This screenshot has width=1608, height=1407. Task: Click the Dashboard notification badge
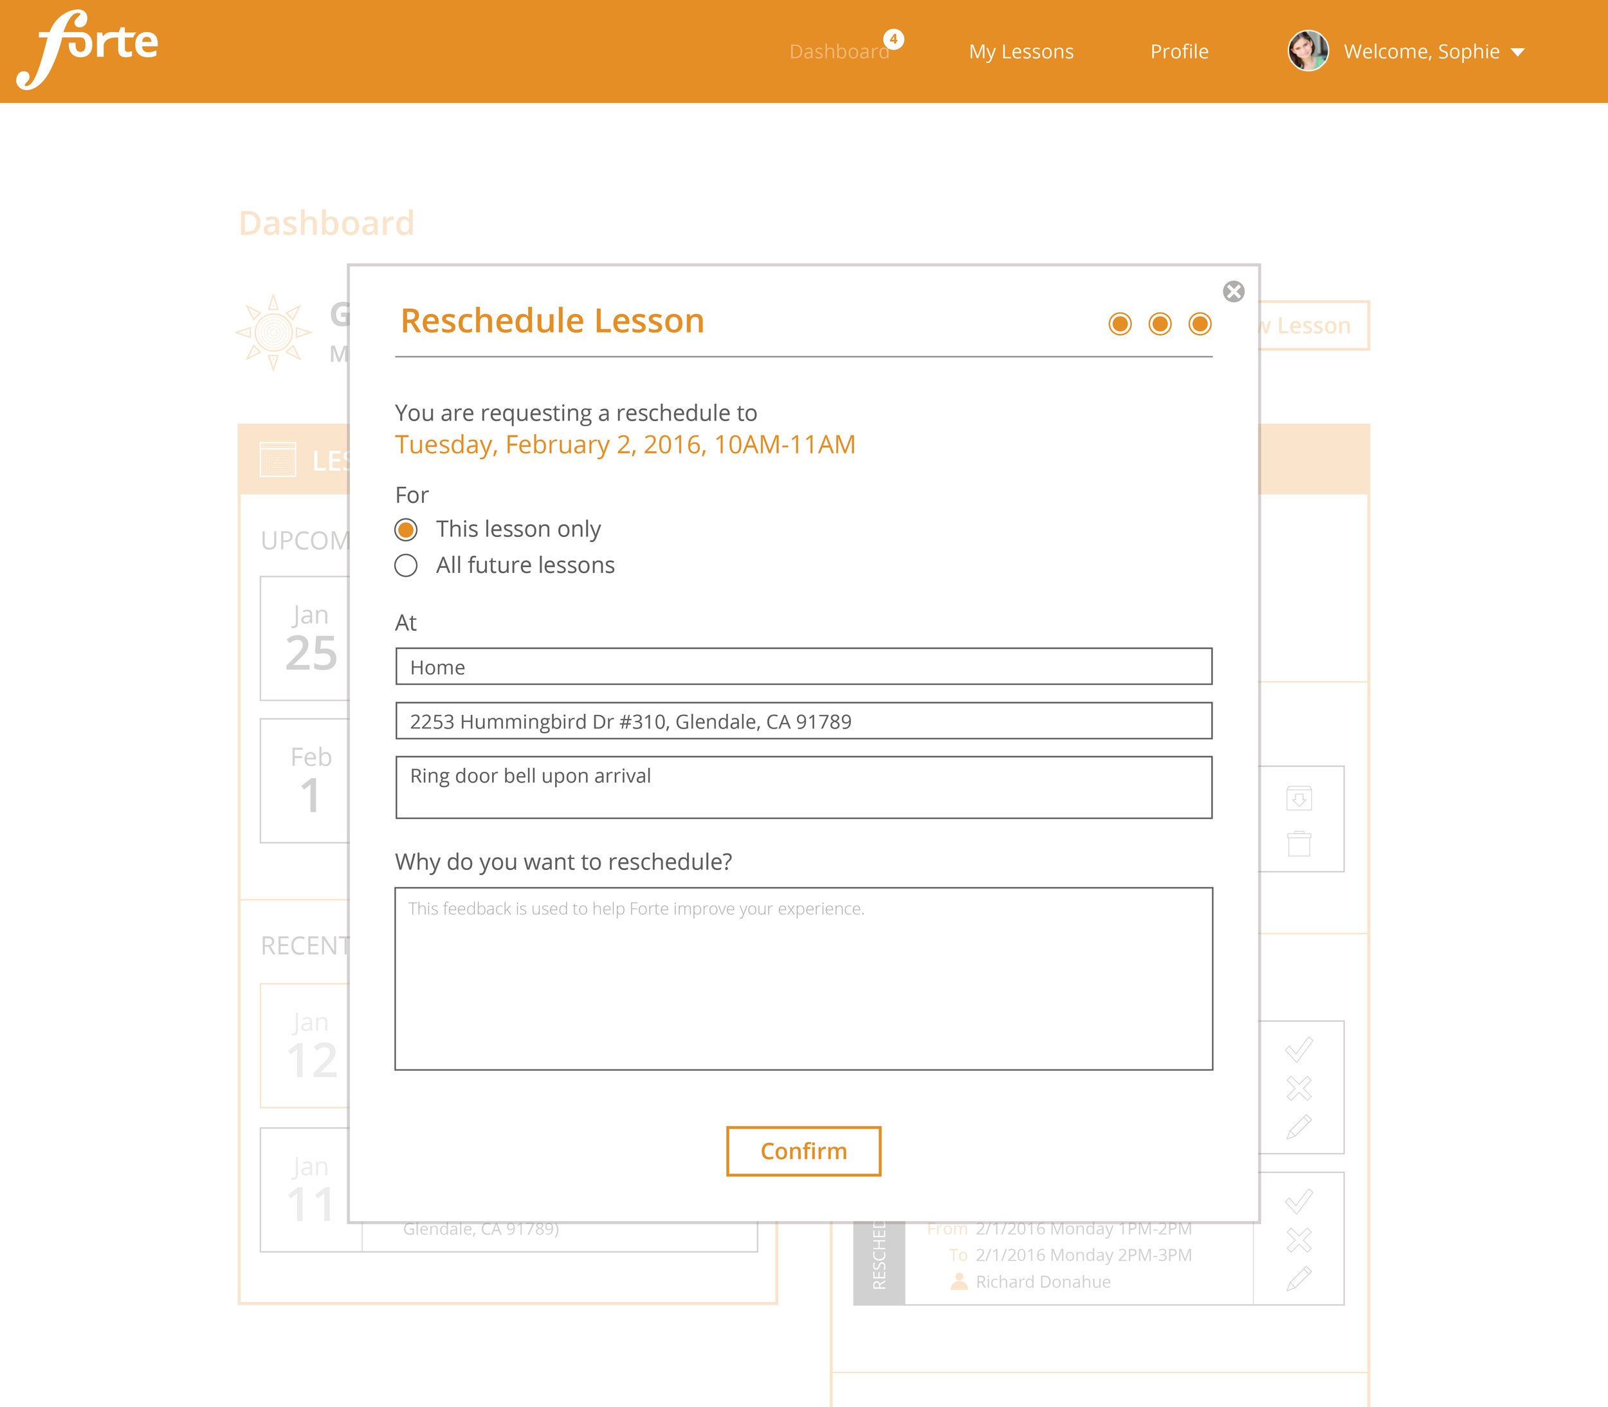coord(893,39)
